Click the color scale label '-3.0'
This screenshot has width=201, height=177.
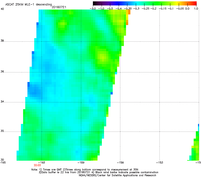click(93, 9)
